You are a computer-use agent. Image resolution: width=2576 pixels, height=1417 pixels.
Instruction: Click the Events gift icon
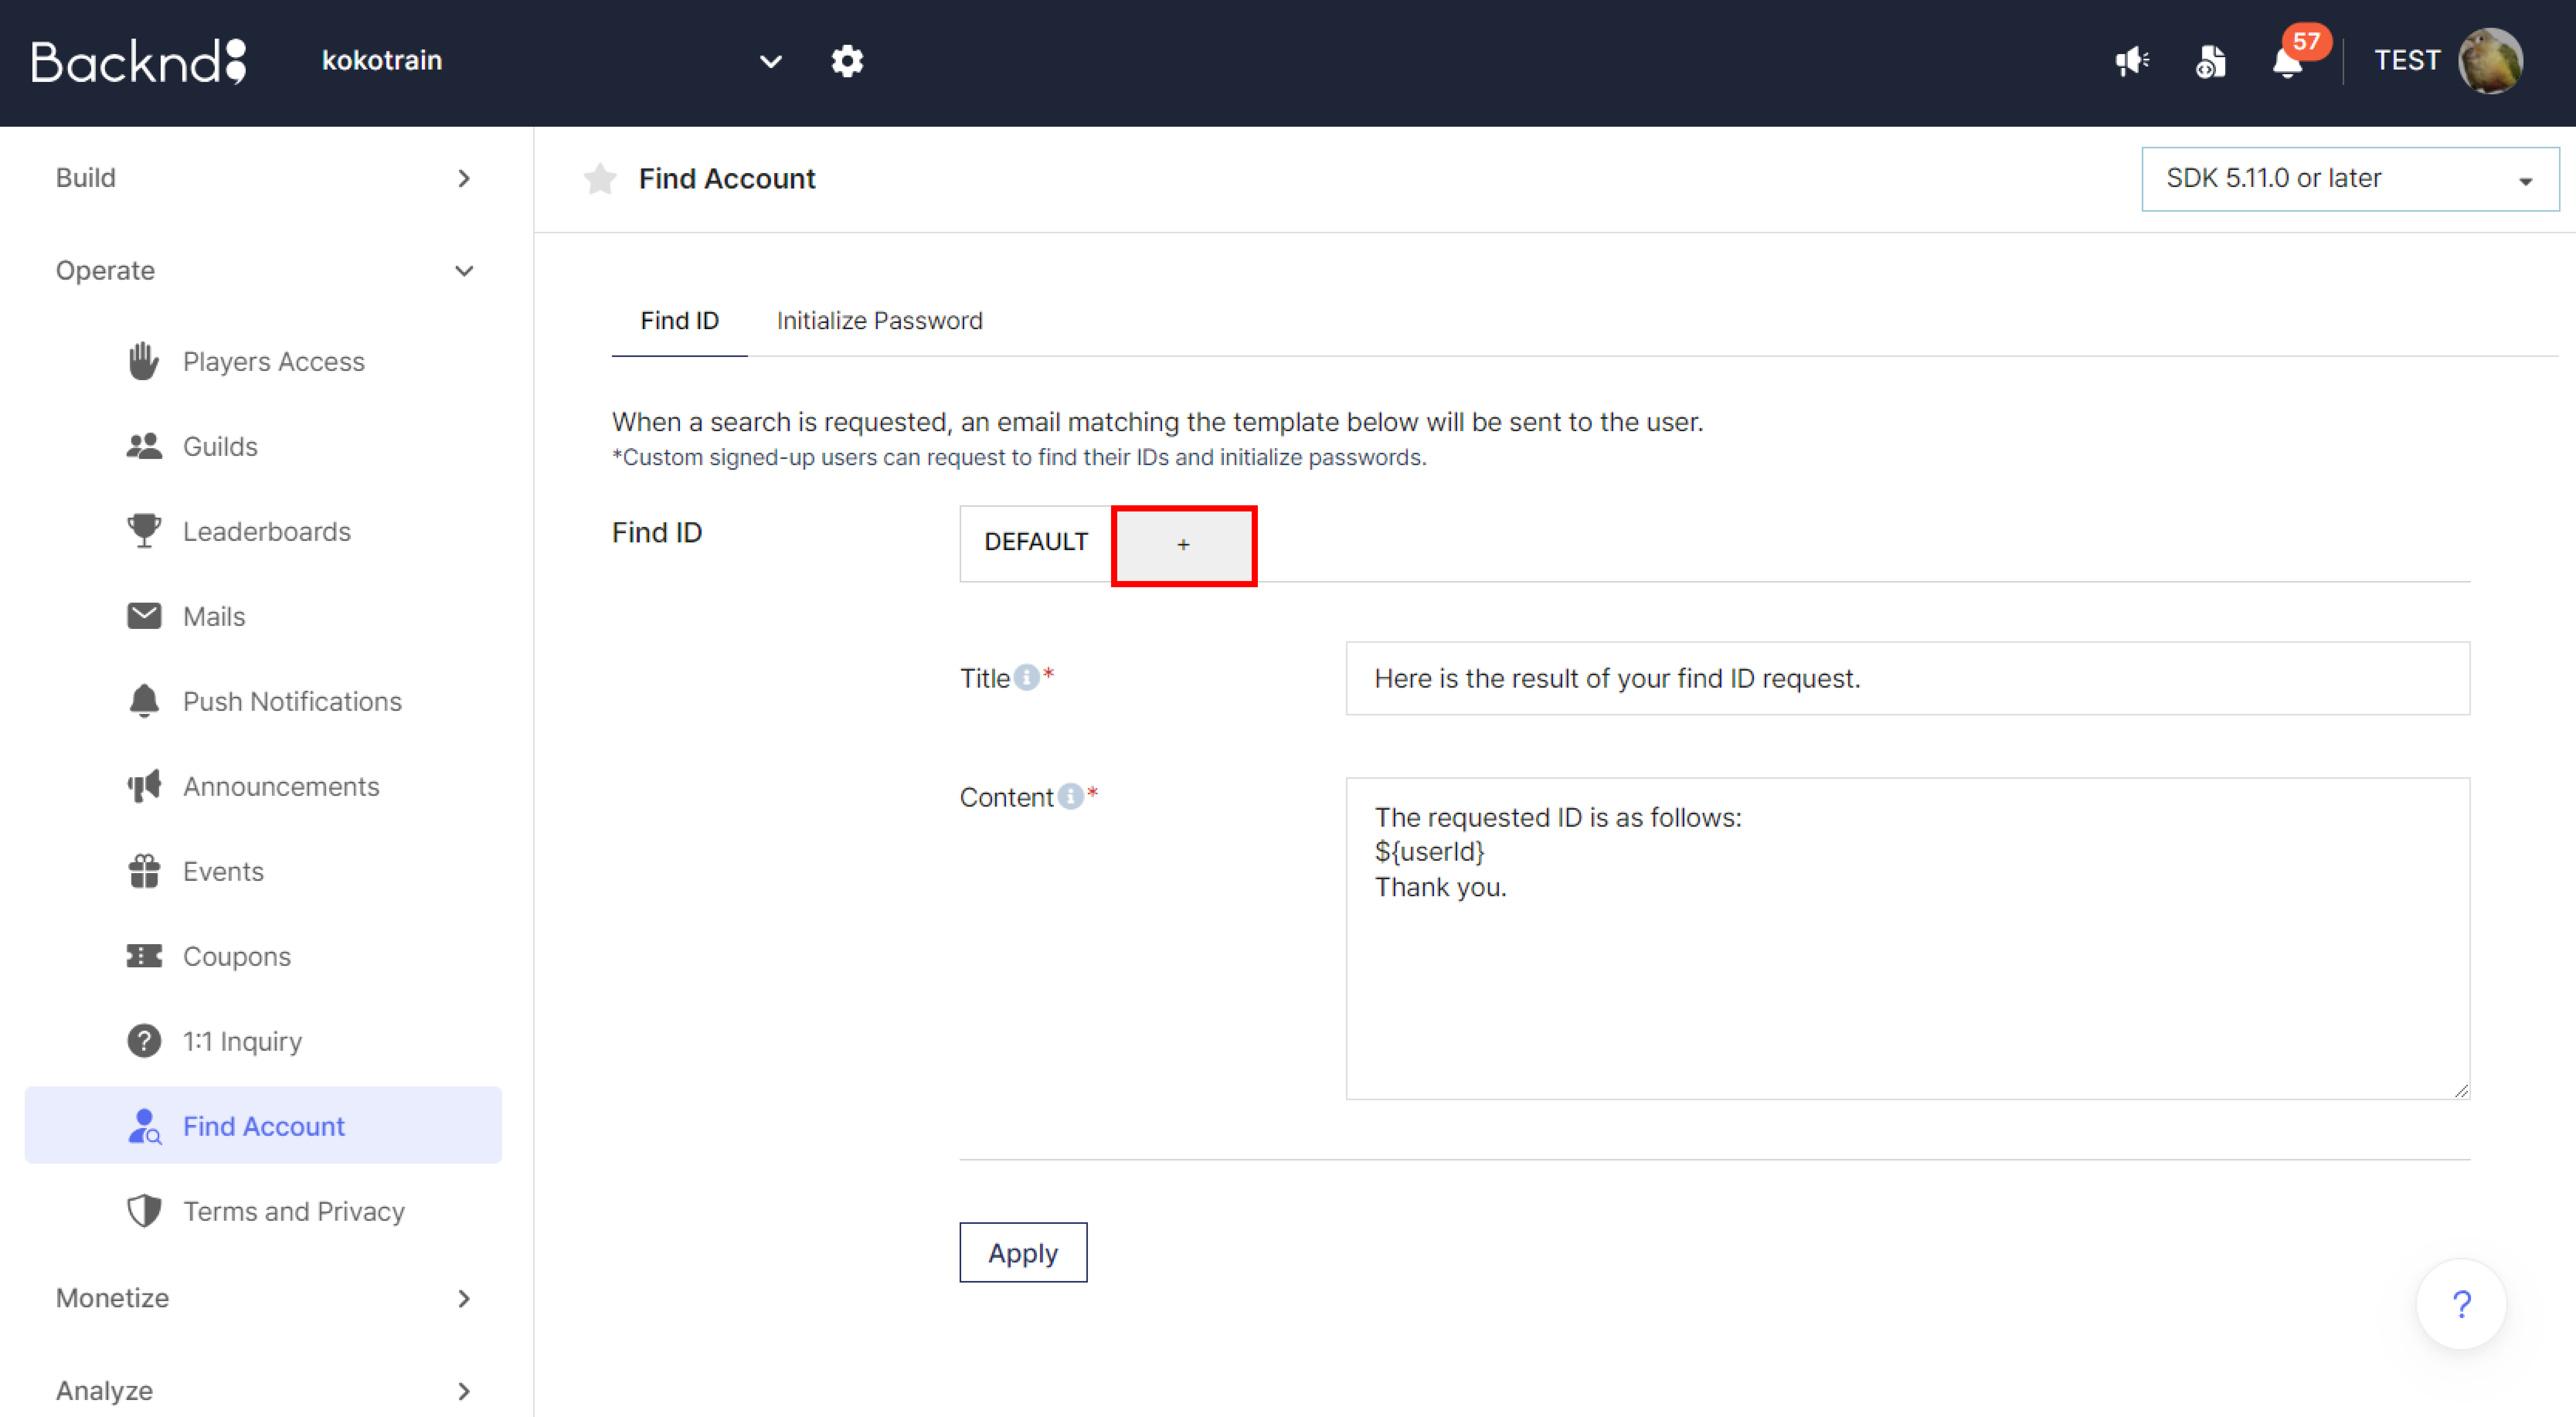pyautogui.click(x=144, y=871)
